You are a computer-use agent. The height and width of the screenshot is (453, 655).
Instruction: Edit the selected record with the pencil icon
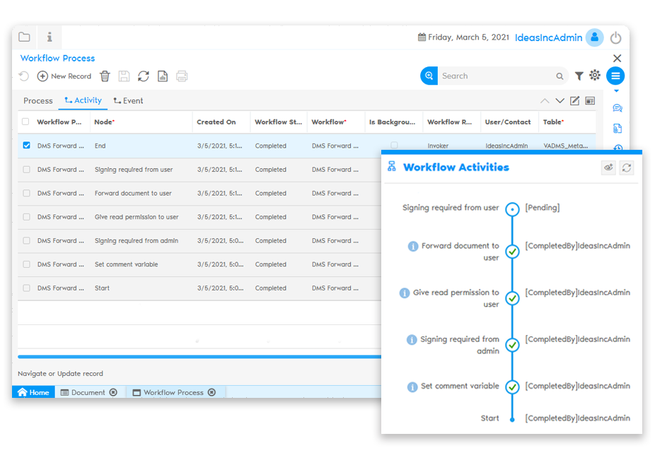coord(574,100)
